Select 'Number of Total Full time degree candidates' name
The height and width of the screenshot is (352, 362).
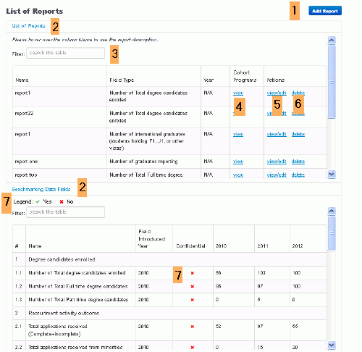78,286
